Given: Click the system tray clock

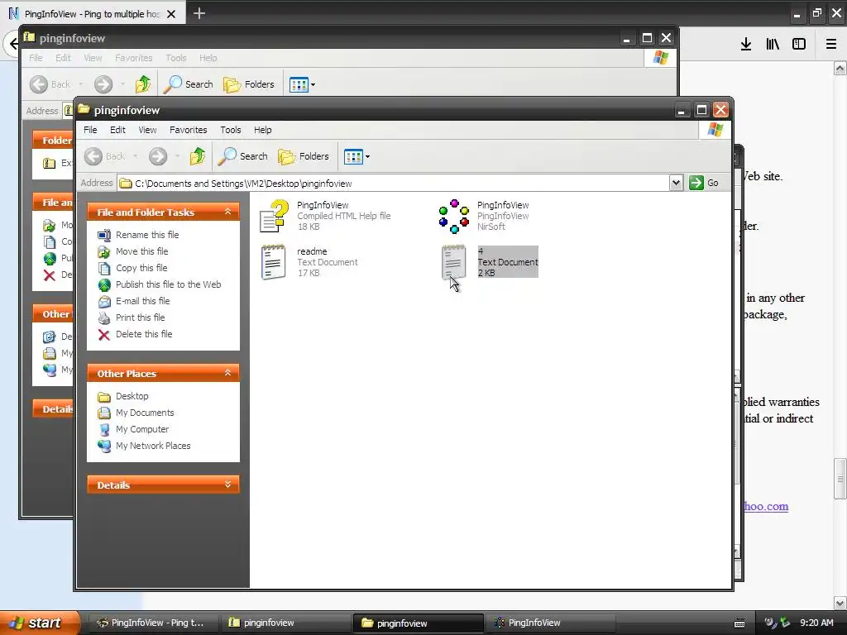Looking at the screenshot, I should pyautogui.click(x=816, y=623).
